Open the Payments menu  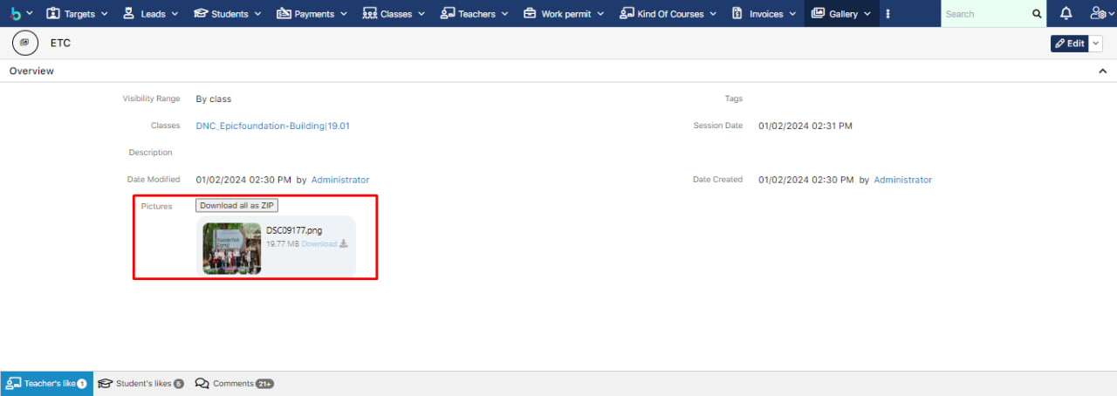(x=312, y=14)
